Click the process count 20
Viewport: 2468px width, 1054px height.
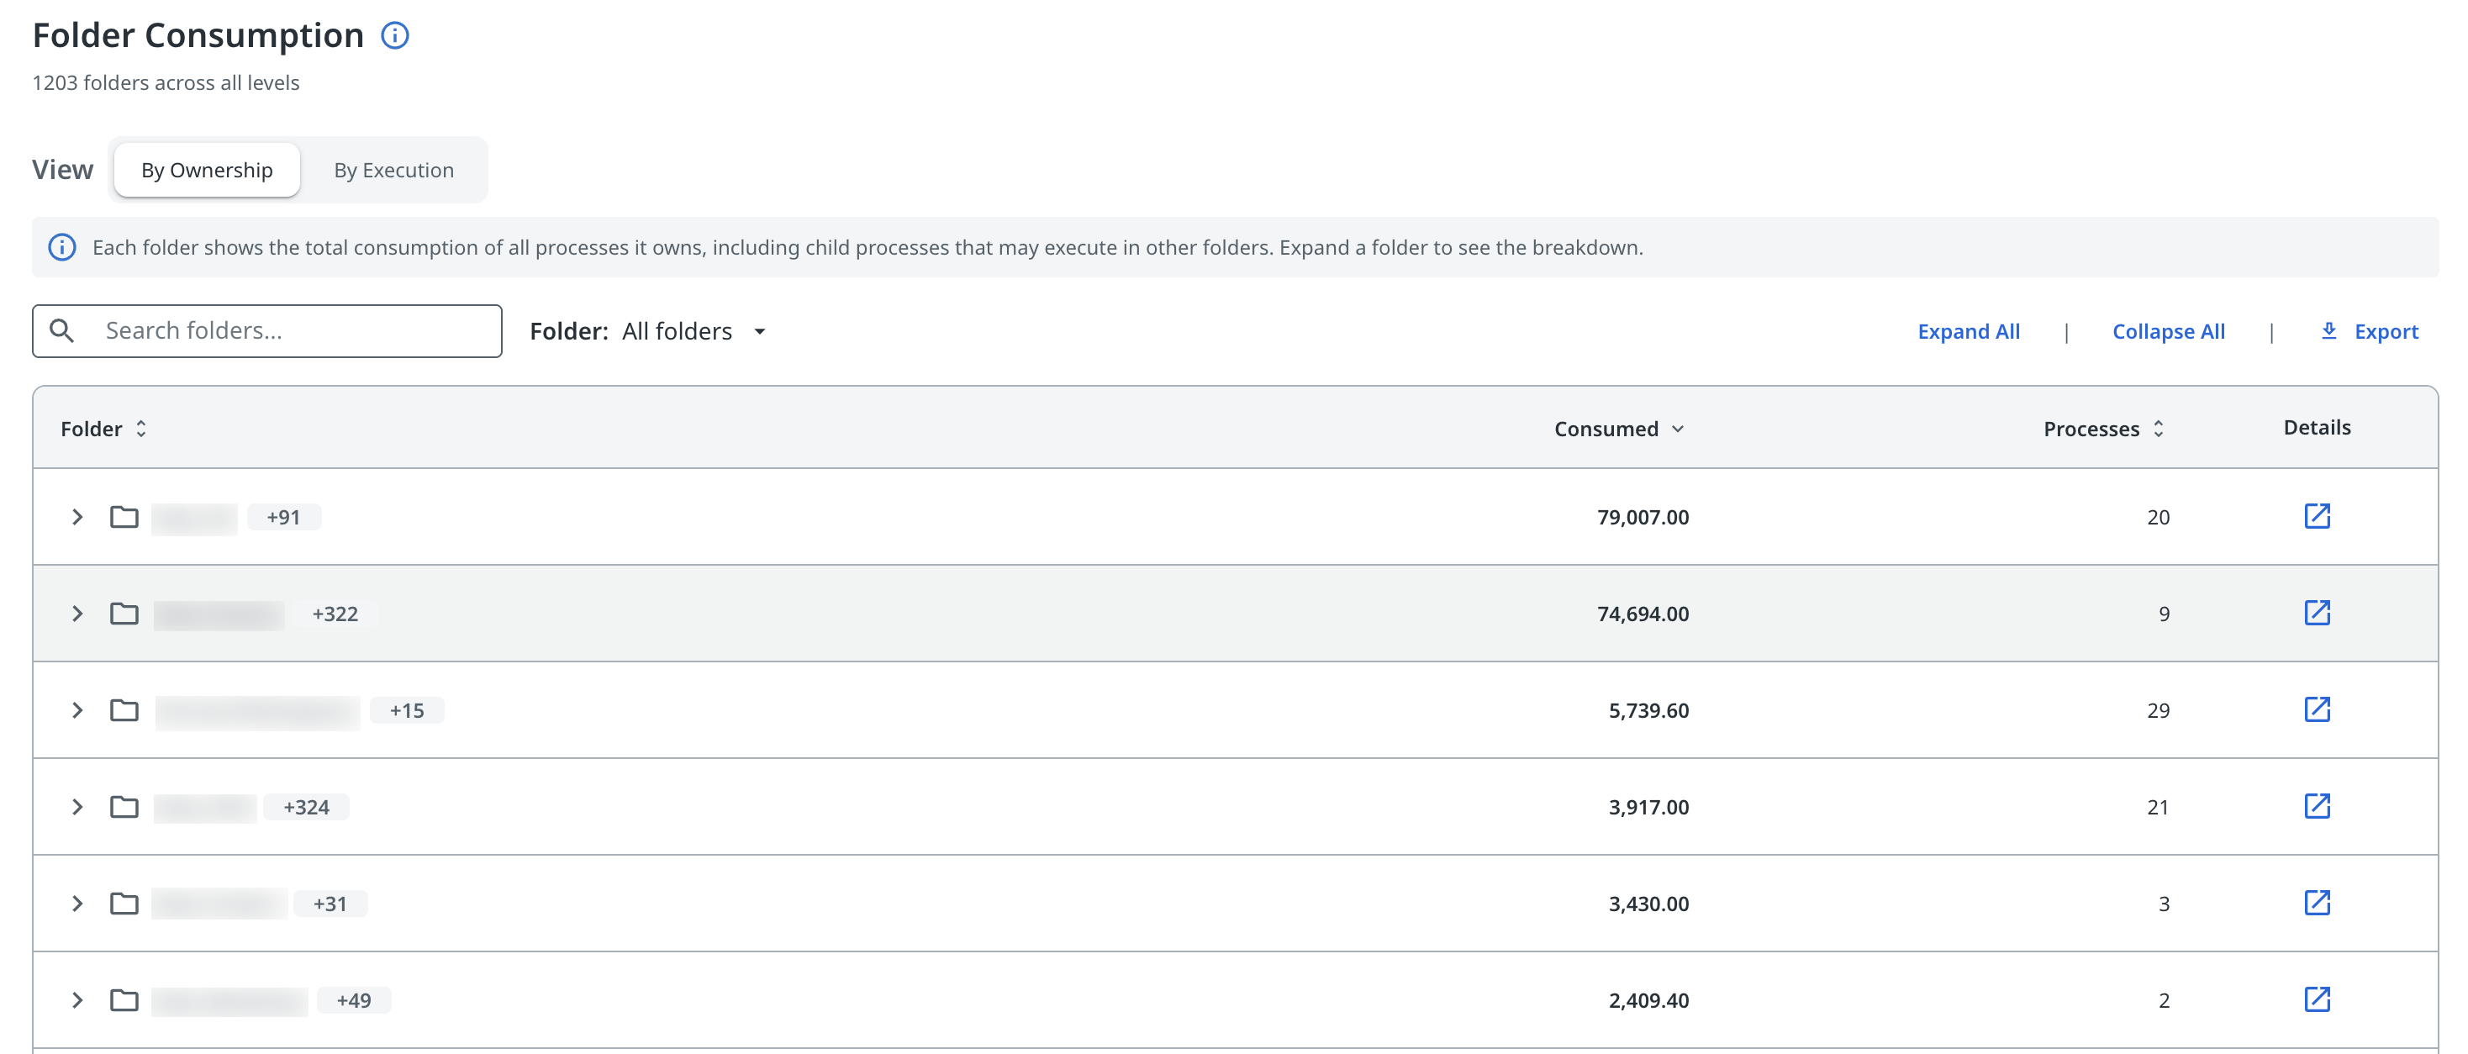click(x=2158, y=518)
